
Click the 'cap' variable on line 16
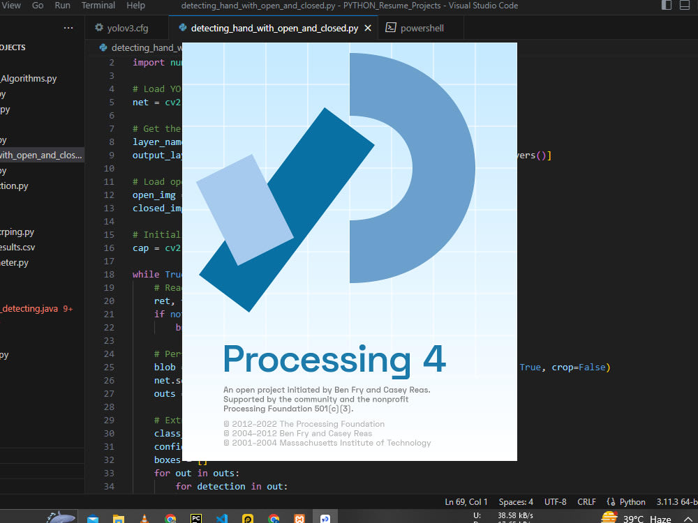[140, 248]
